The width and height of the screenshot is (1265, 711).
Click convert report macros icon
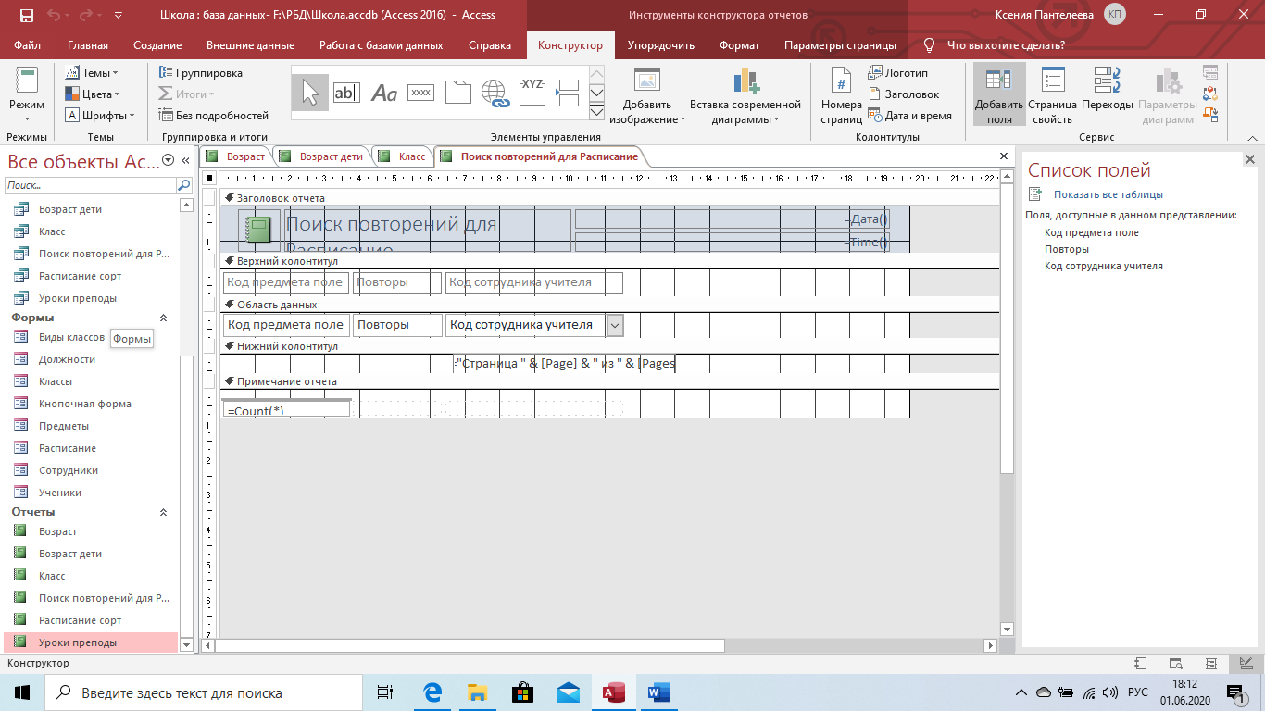(x=1209, y=115)
